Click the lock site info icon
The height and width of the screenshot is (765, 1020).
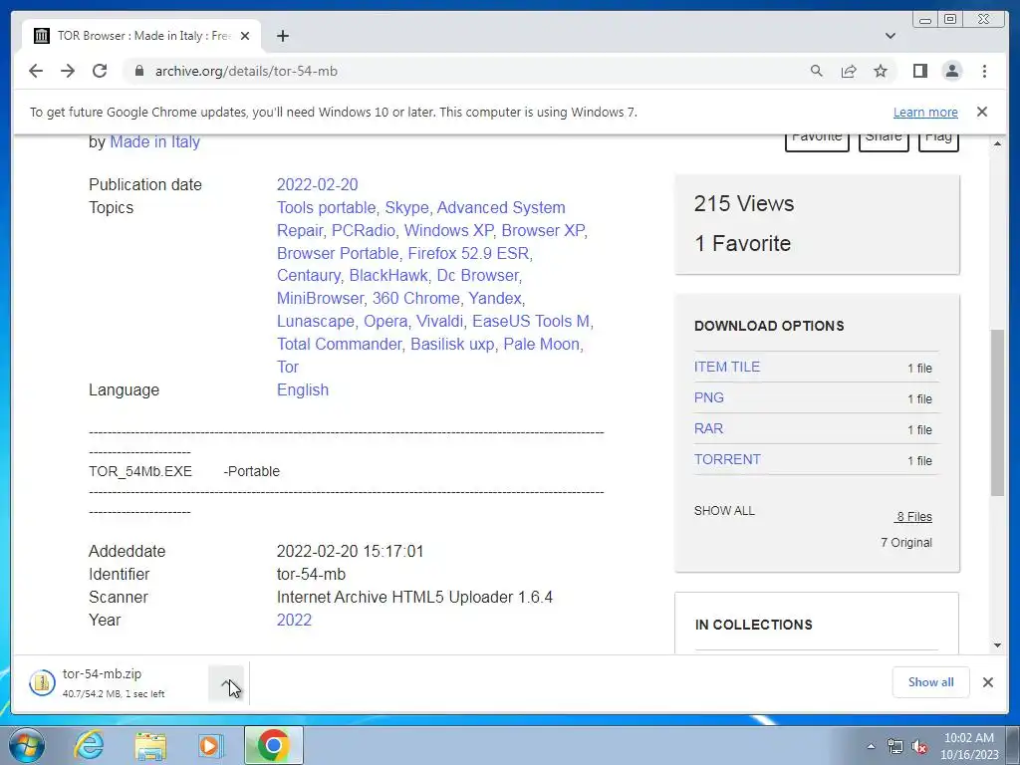tap(138, 71)
